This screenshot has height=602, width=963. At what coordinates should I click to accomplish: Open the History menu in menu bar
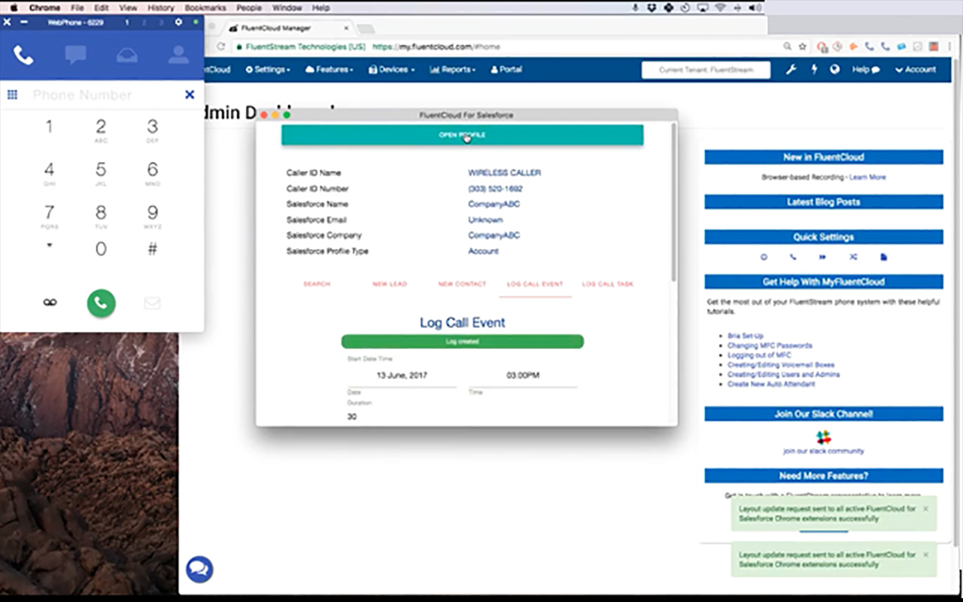click(x=161, y=8)
